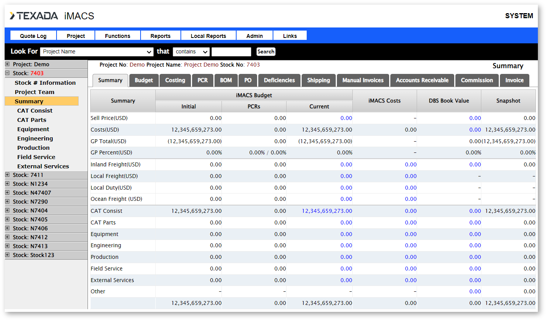
Task: Click Other DBS Book Value 0.00 link
Action: click(x=475, y=291)
